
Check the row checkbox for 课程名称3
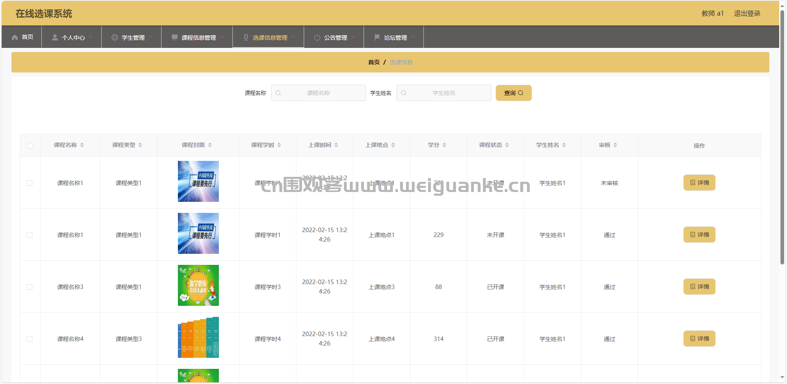(30, 287)
